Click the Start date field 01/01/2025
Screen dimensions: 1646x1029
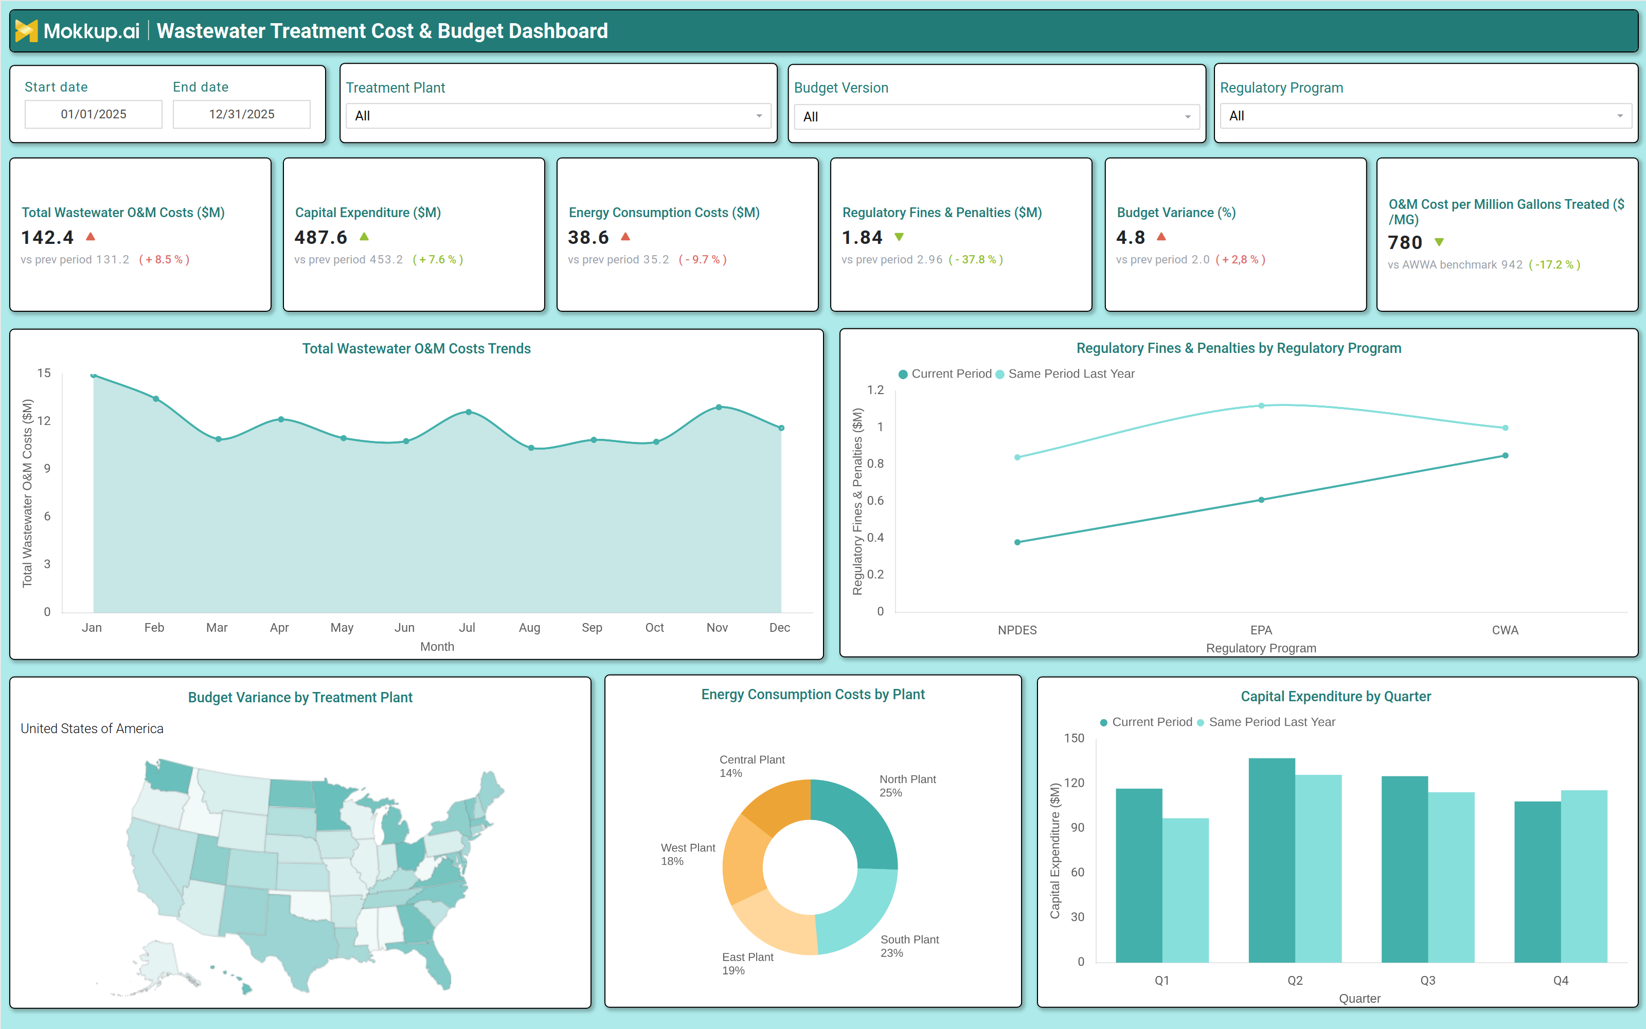(93, 114)
